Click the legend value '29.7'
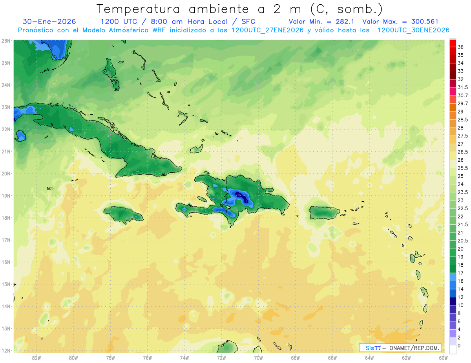This screenshot has height=363, width=471. [x=463, y=103]
